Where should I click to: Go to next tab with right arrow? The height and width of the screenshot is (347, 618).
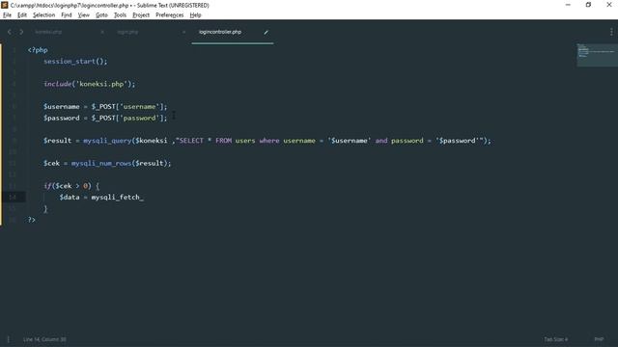tap(21, 32)
